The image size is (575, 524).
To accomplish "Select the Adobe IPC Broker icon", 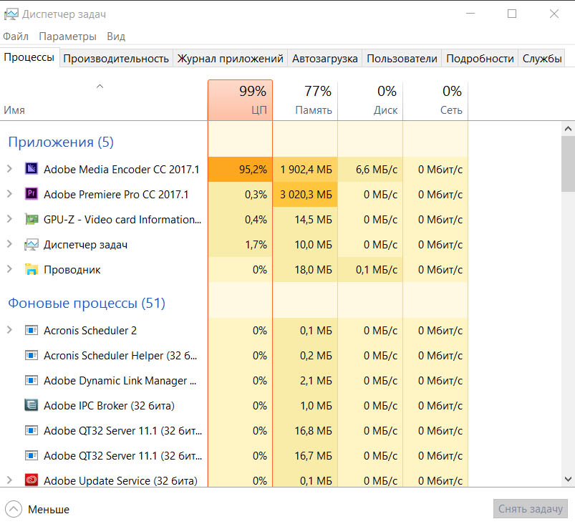I will point(32,405).
